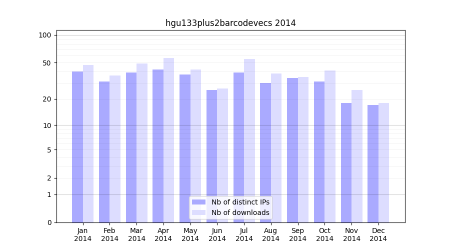Click the 100 tick label on y-axis
The width and height of the screenshot is (450, 250).
pos(45,35)
